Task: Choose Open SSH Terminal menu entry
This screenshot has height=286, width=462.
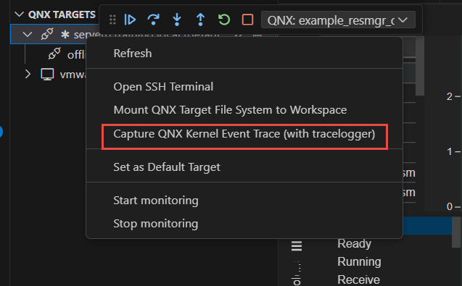Action: click(163, 86)
